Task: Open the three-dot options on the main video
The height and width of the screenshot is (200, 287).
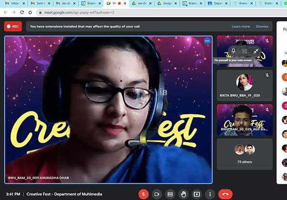Action: [207, 41]
